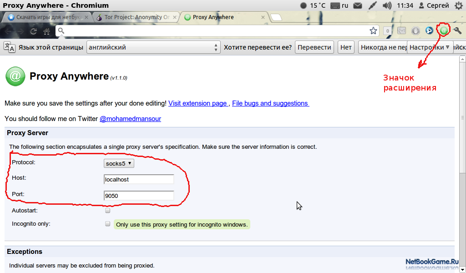Click the Нет button
The image size is (466, 273).
(346, 47)
